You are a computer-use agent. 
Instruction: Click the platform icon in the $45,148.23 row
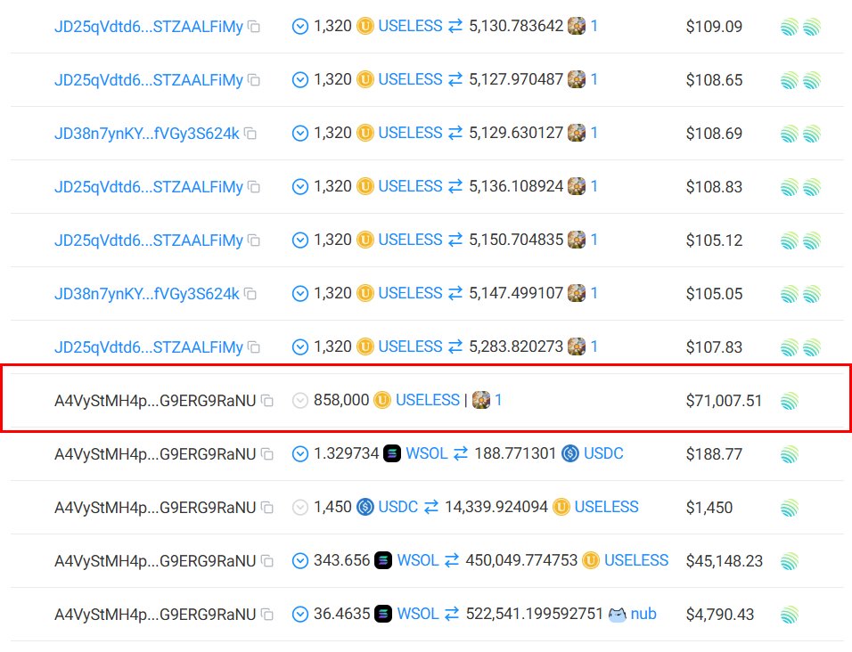[x=789, y=561]
